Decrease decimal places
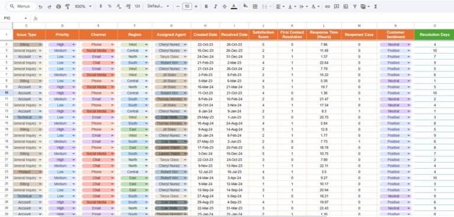 119,6
